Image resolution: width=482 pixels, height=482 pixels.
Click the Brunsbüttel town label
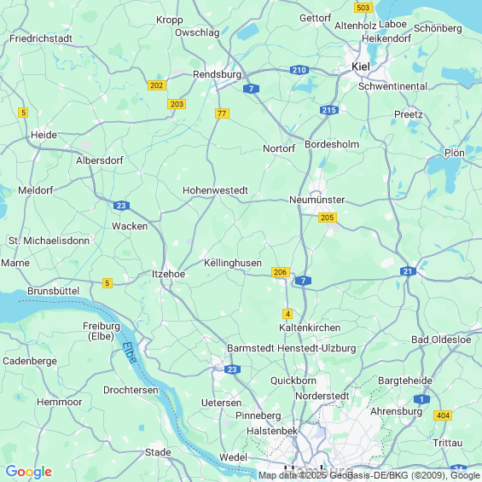coord(54,291)
